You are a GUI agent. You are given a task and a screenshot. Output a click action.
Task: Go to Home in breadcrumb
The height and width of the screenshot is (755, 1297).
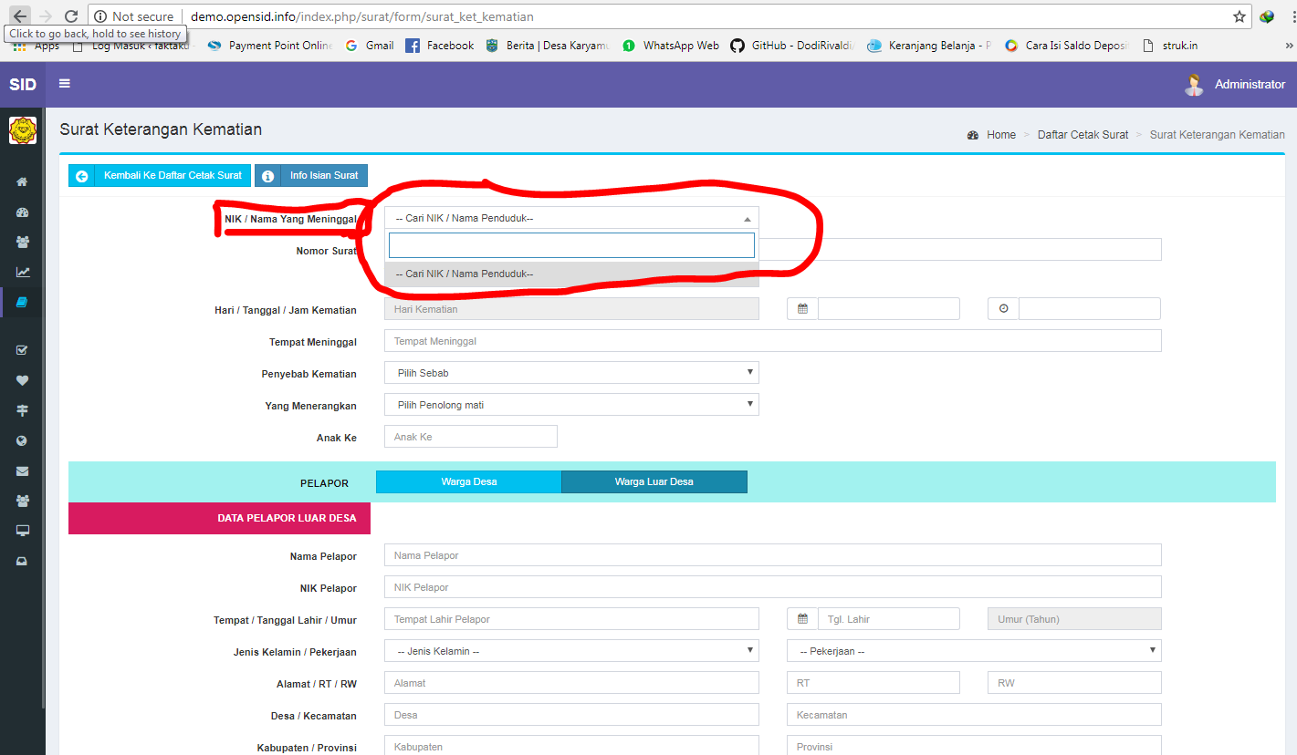[1000, 134]
